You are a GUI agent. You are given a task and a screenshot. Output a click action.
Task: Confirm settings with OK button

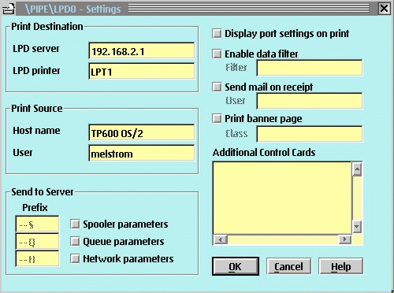[x=236, y=266]
